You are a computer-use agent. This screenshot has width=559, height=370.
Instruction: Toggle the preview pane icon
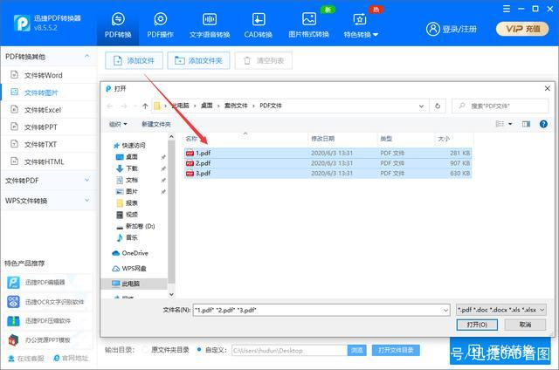pos(526,124)
